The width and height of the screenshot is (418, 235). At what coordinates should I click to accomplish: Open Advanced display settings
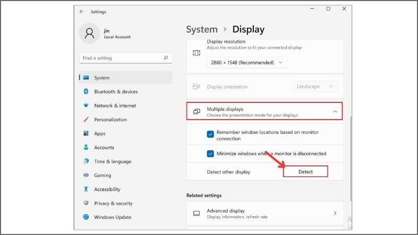(265, 213)
